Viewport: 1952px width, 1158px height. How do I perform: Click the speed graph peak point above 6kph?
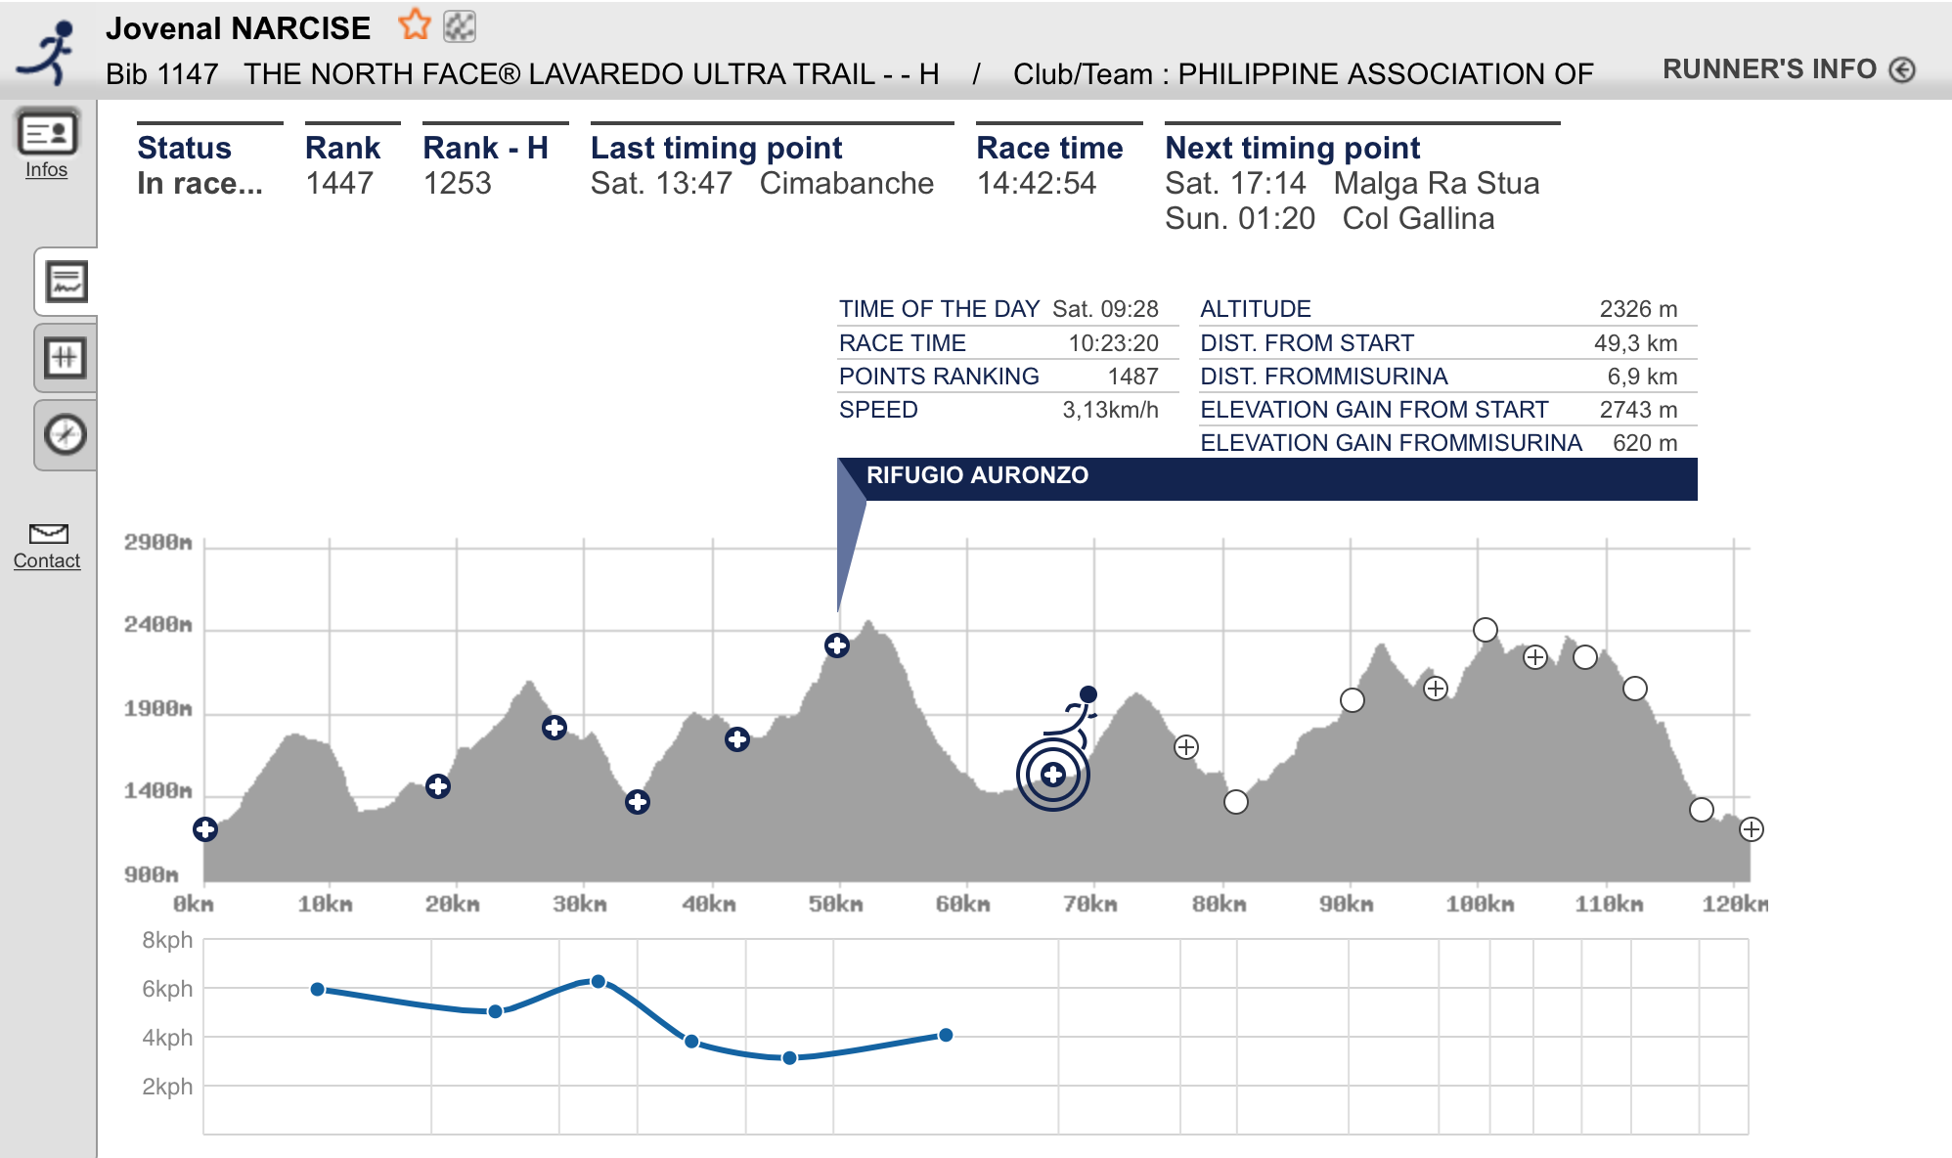(599, 981)
